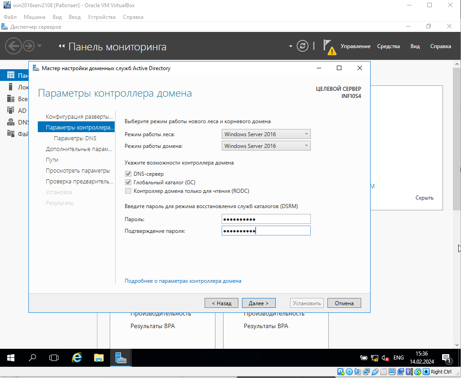
Task: Open the Средства menu in Server Manager
Action: pyautogui.click(x=389, y=46)
